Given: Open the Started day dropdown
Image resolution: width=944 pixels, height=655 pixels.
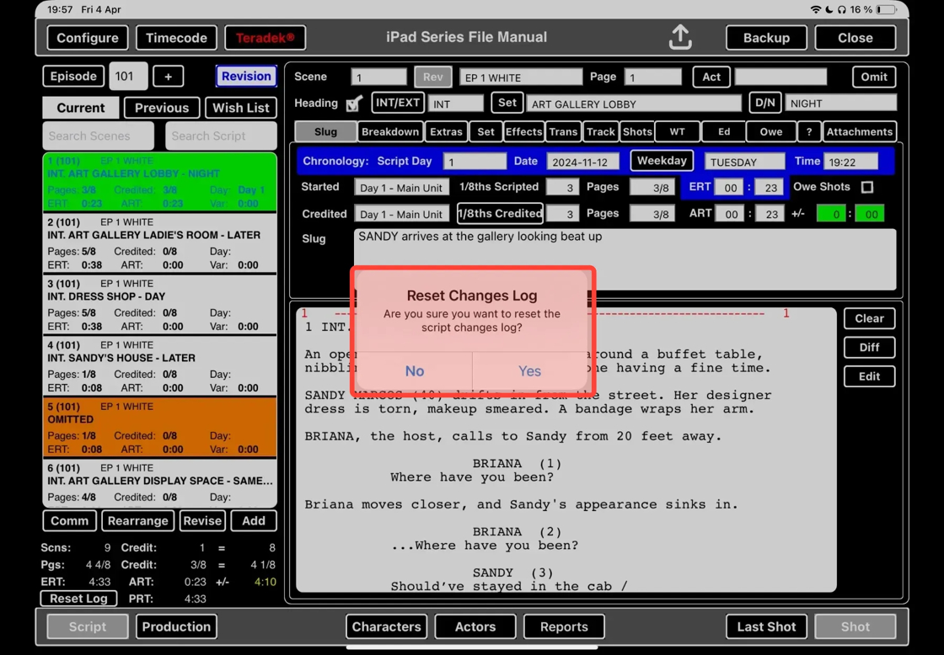Looking at the screenshot, I should tap(401, 188).
